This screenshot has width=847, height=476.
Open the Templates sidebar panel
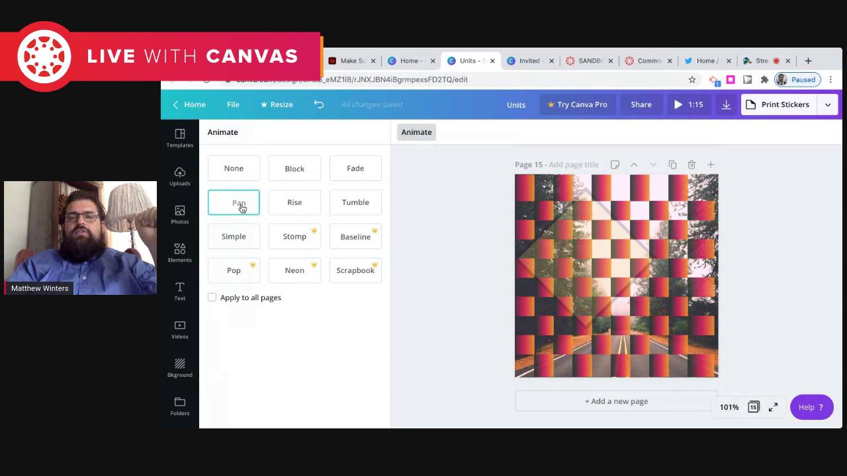179,138
